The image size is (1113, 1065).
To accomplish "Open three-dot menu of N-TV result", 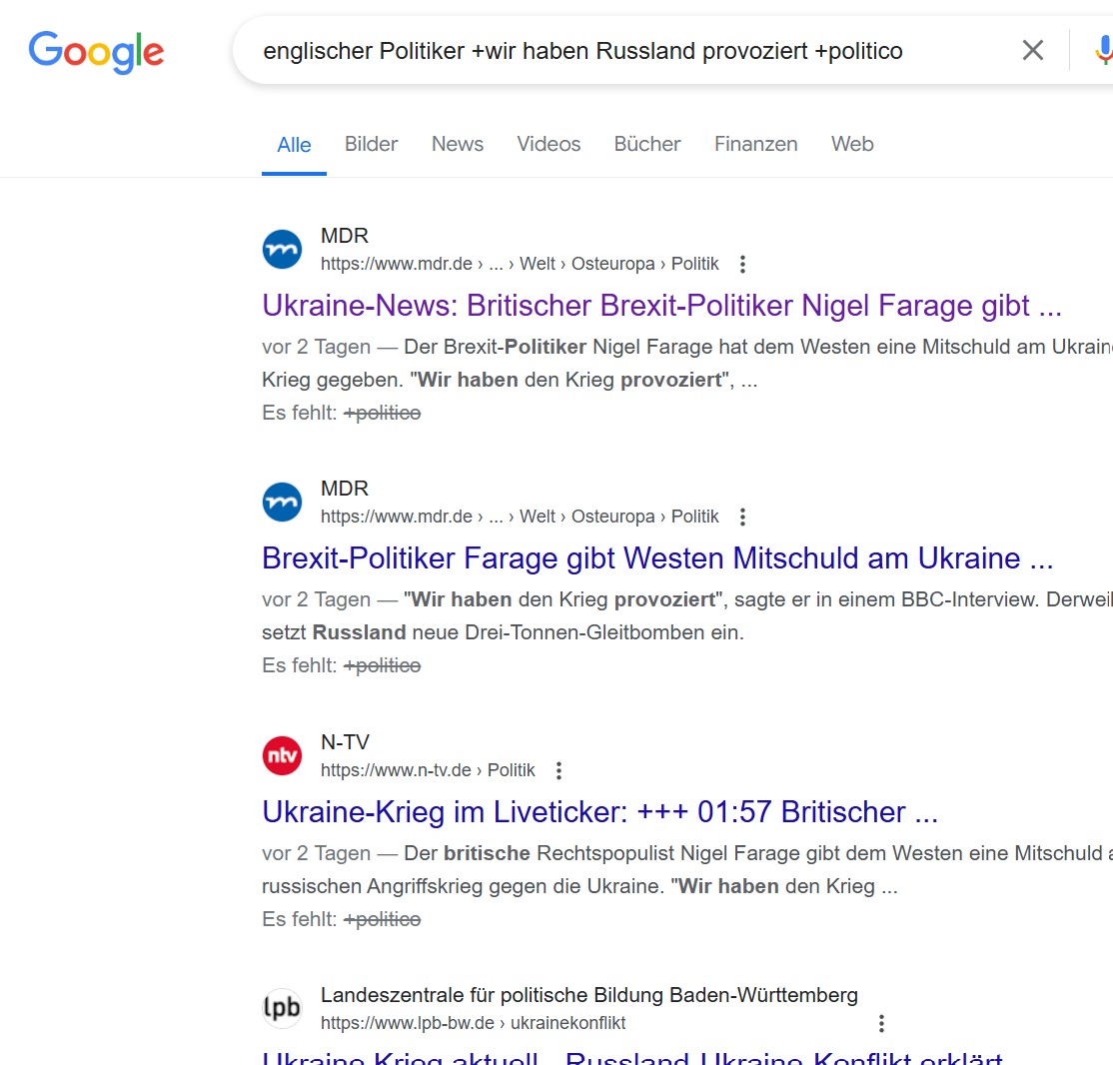I will (559, 771).
